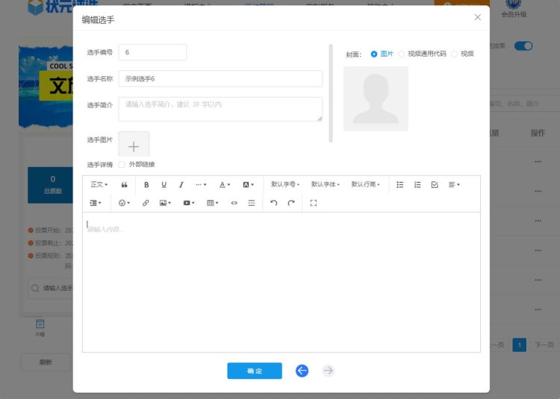Select the 图片 cover radio option
560x399 pixels.
[x=374, y=54]
